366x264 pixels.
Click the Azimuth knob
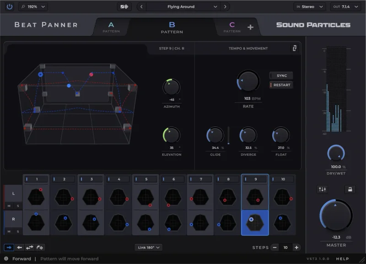click(x=171, y=87)
